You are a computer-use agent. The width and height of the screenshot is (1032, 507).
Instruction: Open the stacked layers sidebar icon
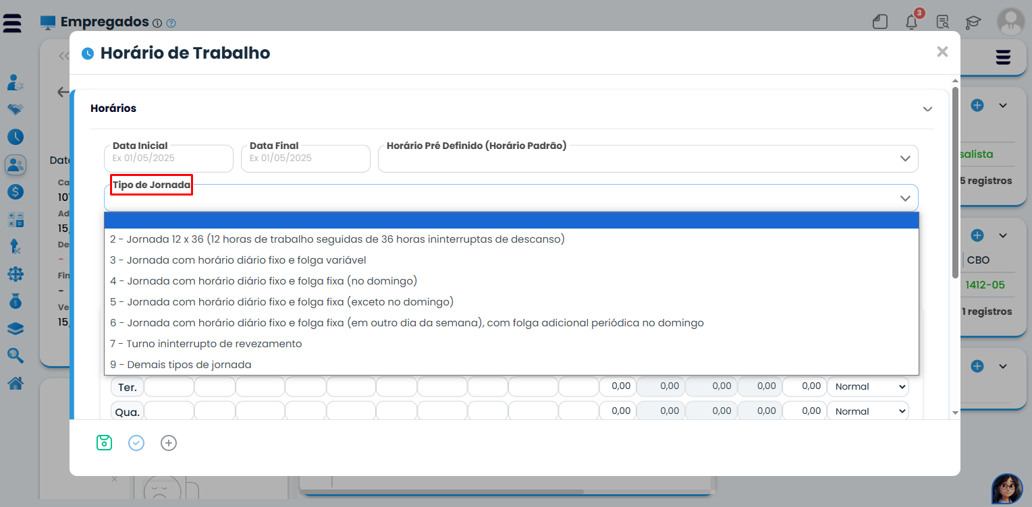16,328
